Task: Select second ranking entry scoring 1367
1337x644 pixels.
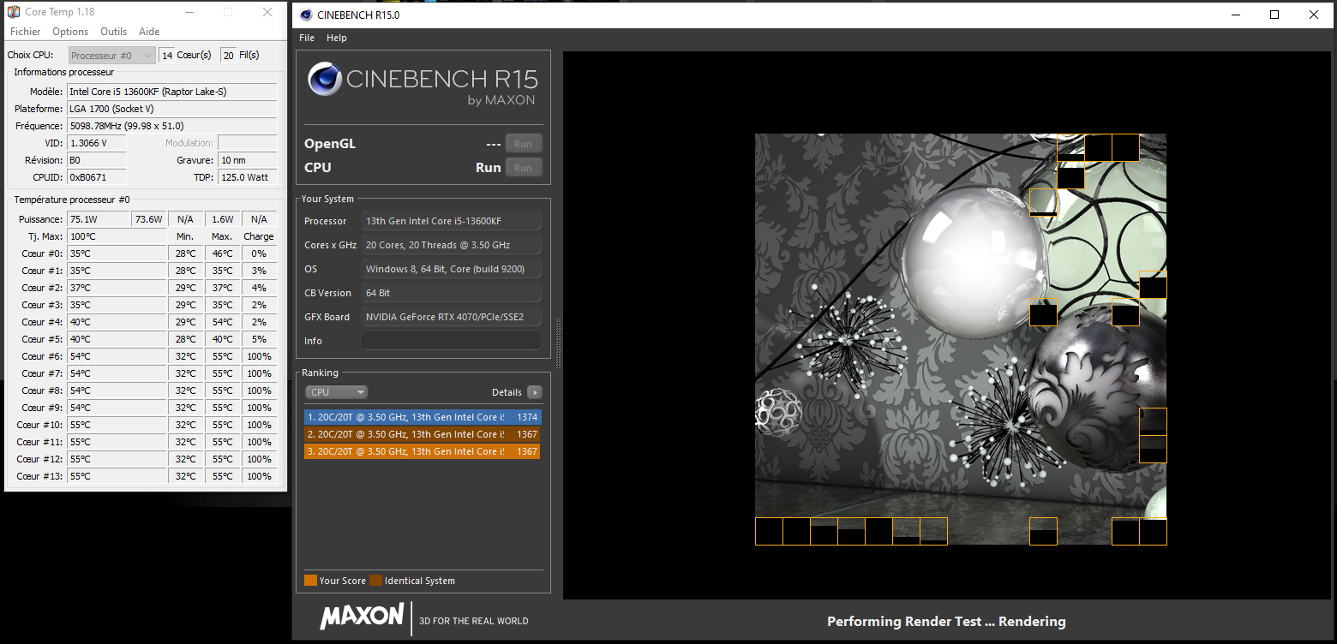Action: click(423, 434)
